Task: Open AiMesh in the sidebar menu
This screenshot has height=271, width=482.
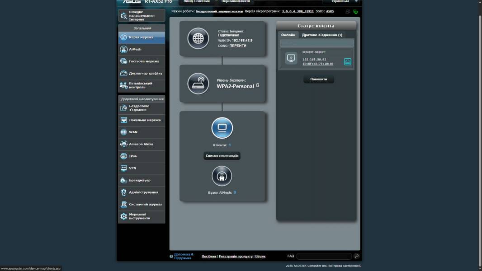Action: point(142,49)
